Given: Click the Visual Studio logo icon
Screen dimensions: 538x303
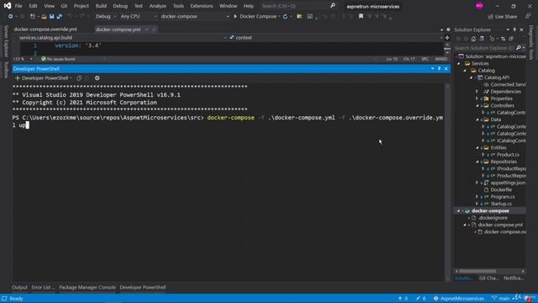Looking at the screenshot, I should [8, 6].
